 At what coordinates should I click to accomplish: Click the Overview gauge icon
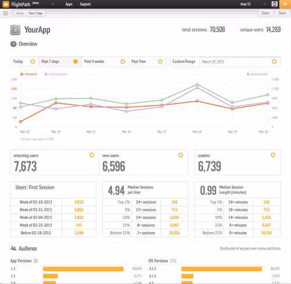13,44
